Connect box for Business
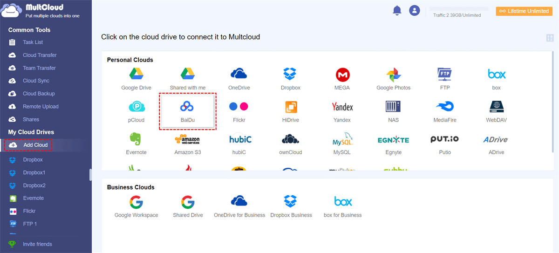This screenshot has width=559, height=253. click(343, 206)
